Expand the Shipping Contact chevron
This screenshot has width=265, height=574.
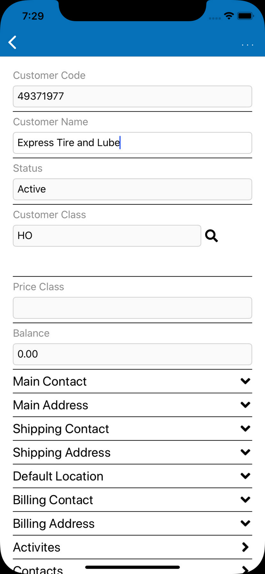click(x=245, y=428)
